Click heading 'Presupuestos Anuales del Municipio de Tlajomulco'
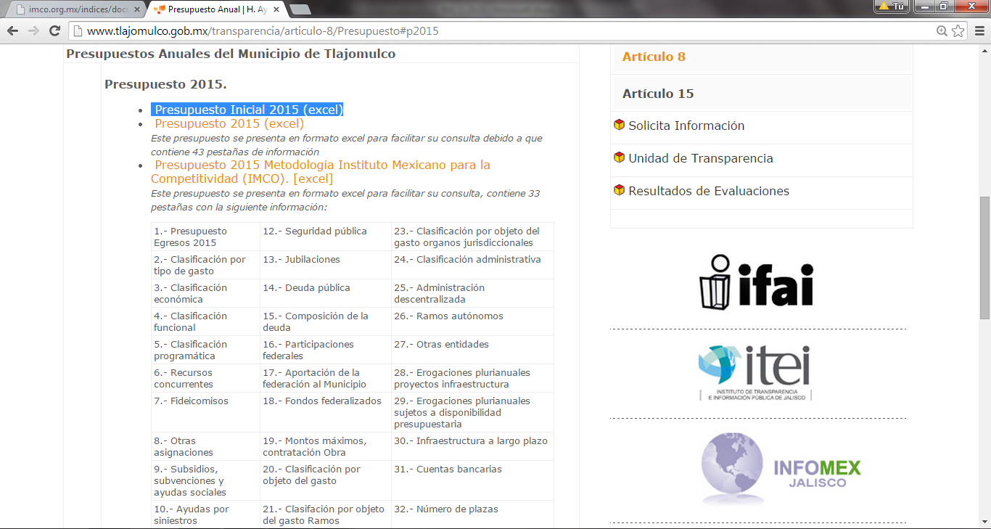 pos(231,54)
